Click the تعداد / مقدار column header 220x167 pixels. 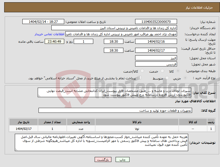coord(52,122)
